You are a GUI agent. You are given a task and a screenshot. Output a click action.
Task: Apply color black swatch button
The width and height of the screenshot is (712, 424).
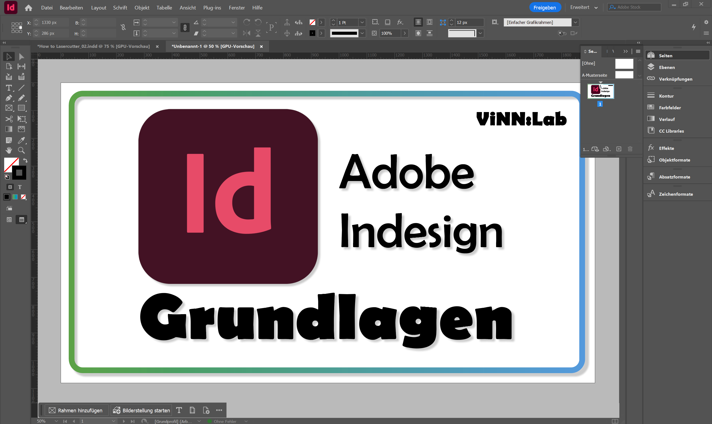tap(7, 197)
